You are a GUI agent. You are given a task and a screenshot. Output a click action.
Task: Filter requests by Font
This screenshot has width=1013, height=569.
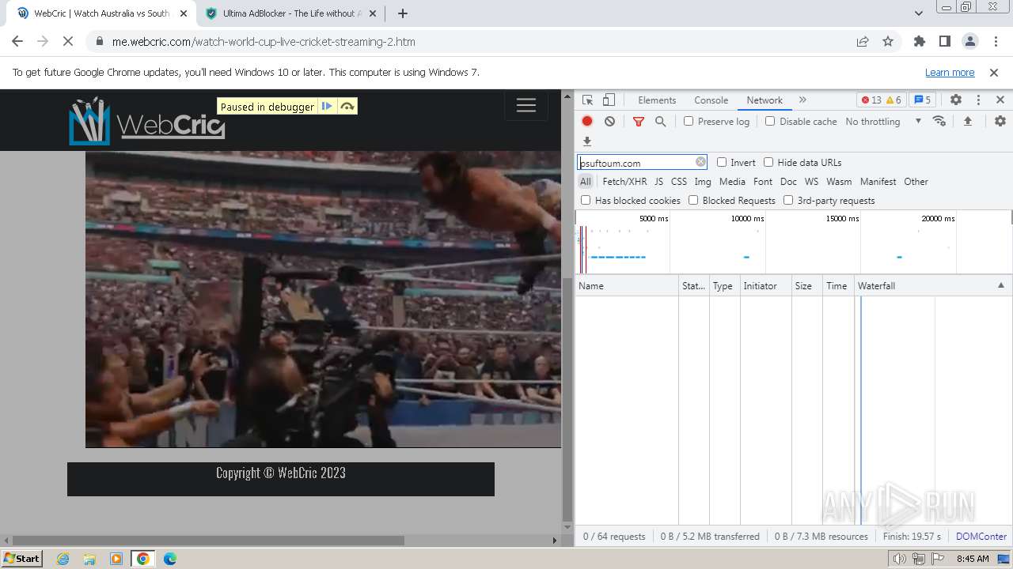click(763, 181)
